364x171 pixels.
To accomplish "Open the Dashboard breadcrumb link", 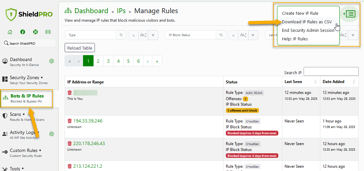I will (x=91, y=11).
